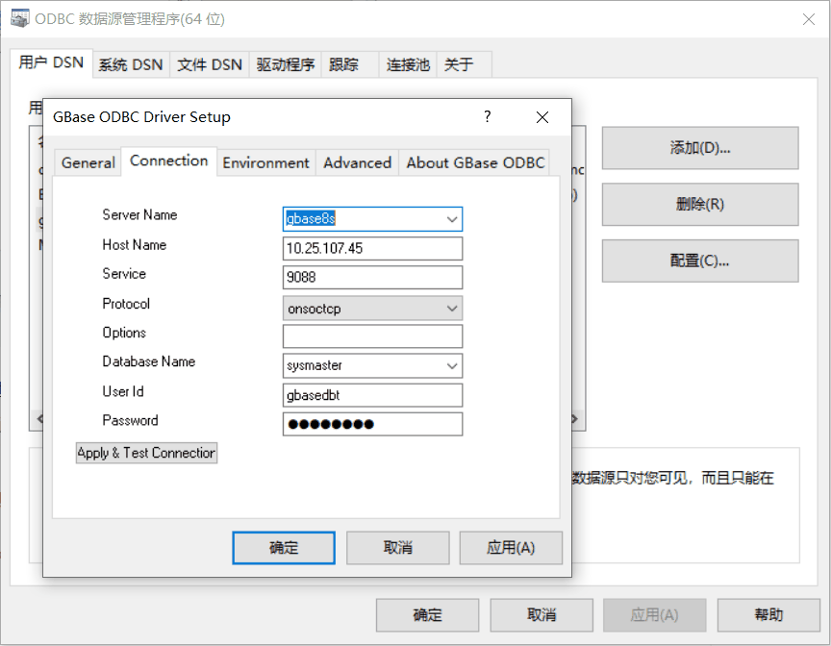This screenshot has width=831, height=646.
Task: Open the 文件 DSN tab
Action: click(210, 65)
